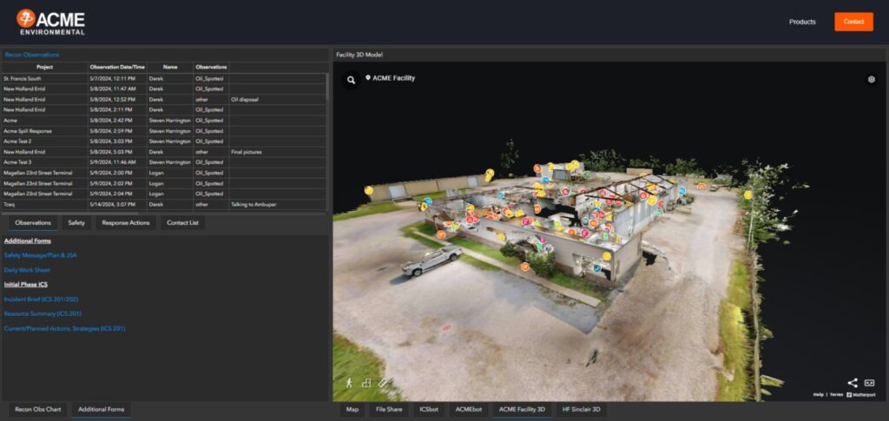Select the Toeq project cell

point(44,204)
